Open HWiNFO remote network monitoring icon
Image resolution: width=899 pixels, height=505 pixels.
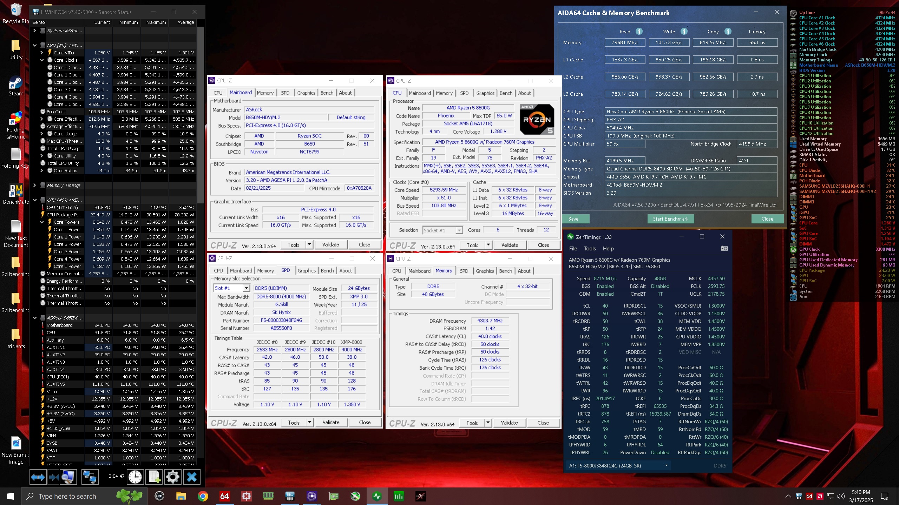click(89, 477)
